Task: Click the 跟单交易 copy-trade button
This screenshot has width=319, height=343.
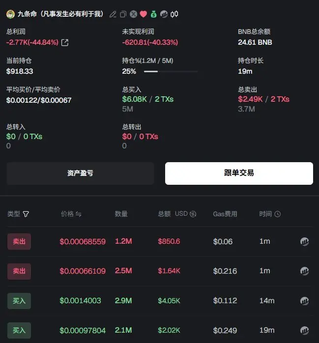Action: pos(239,173)
